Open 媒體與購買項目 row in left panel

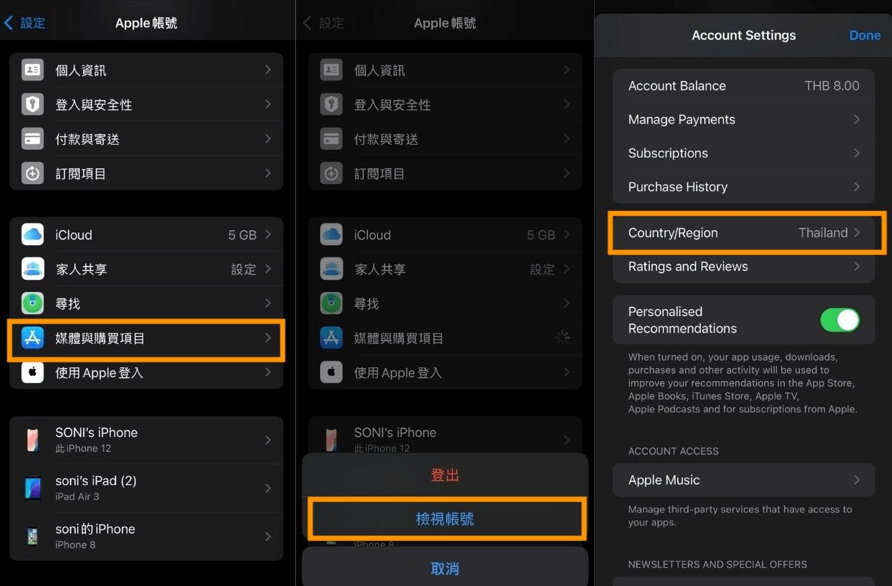point(146,338)
